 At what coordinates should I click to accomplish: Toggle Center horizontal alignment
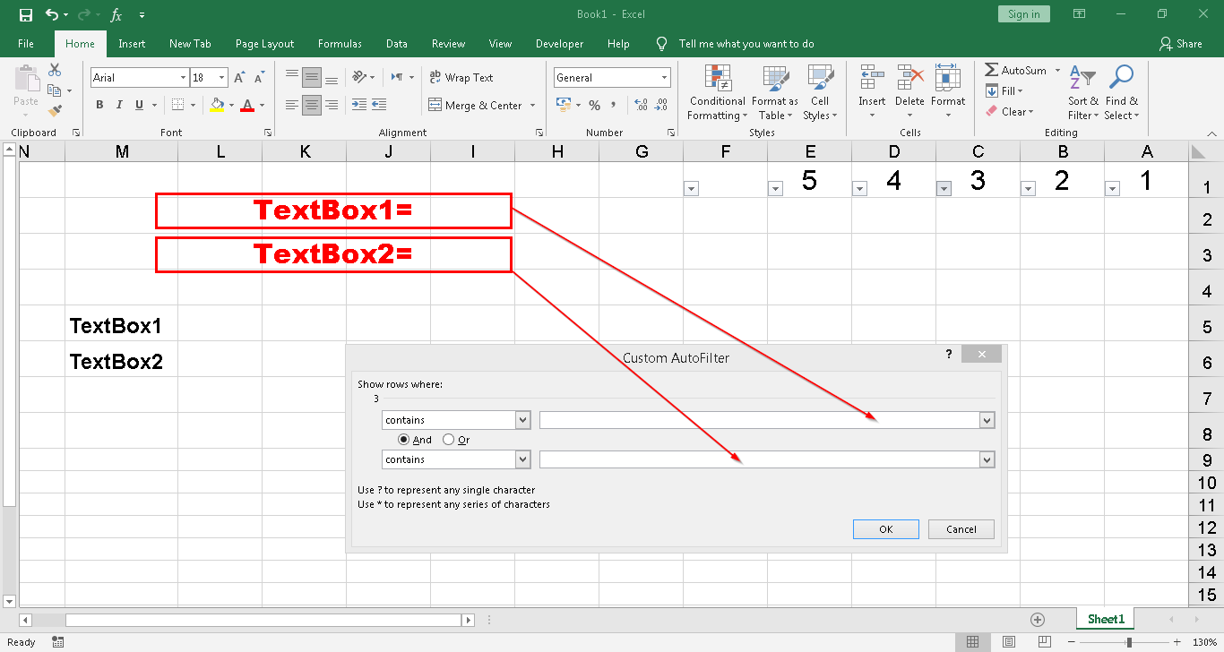pos(311,105)
